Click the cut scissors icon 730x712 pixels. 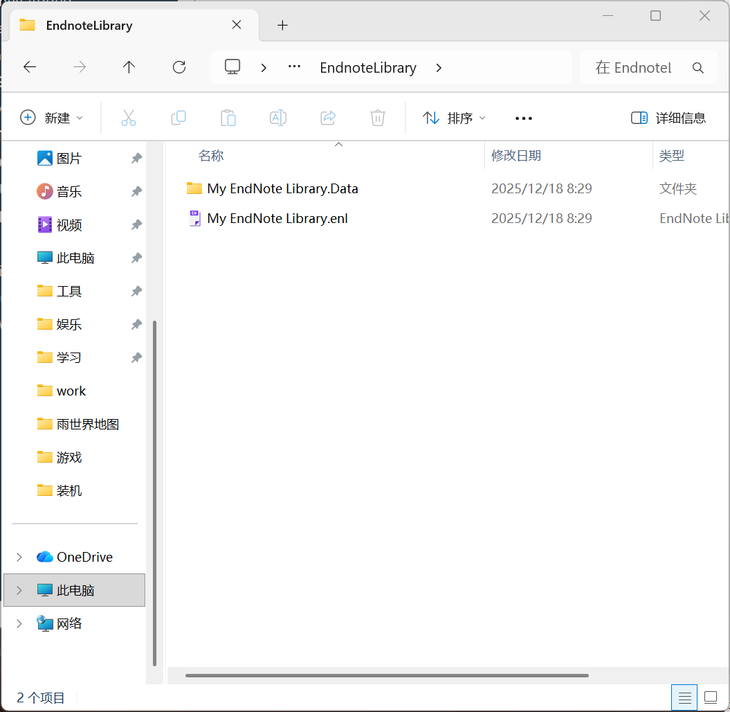[129, 118]
